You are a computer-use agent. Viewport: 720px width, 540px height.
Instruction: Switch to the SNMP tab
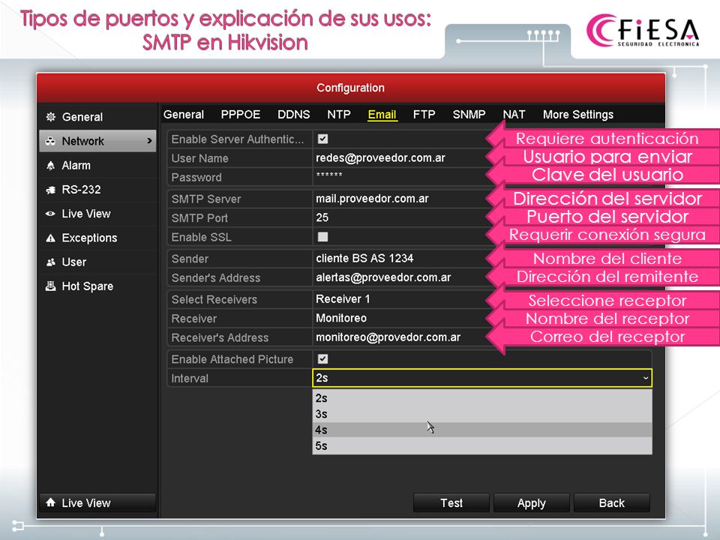click(x=469, y=114)
